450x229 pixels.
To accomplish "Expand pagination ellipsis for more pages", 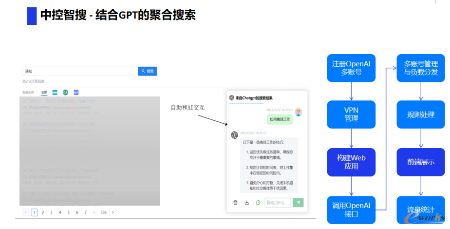I will coord(94,212).
